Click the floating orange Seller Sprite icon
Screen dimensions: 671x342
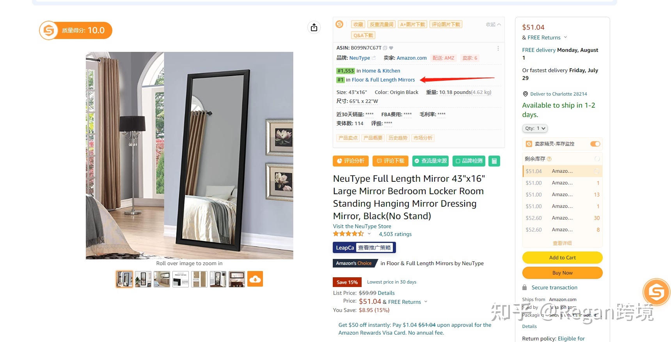click(x=656, y=292)
